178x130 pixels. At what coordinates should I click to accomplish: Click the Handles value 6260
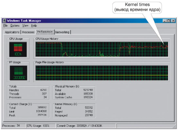point(43,90)
